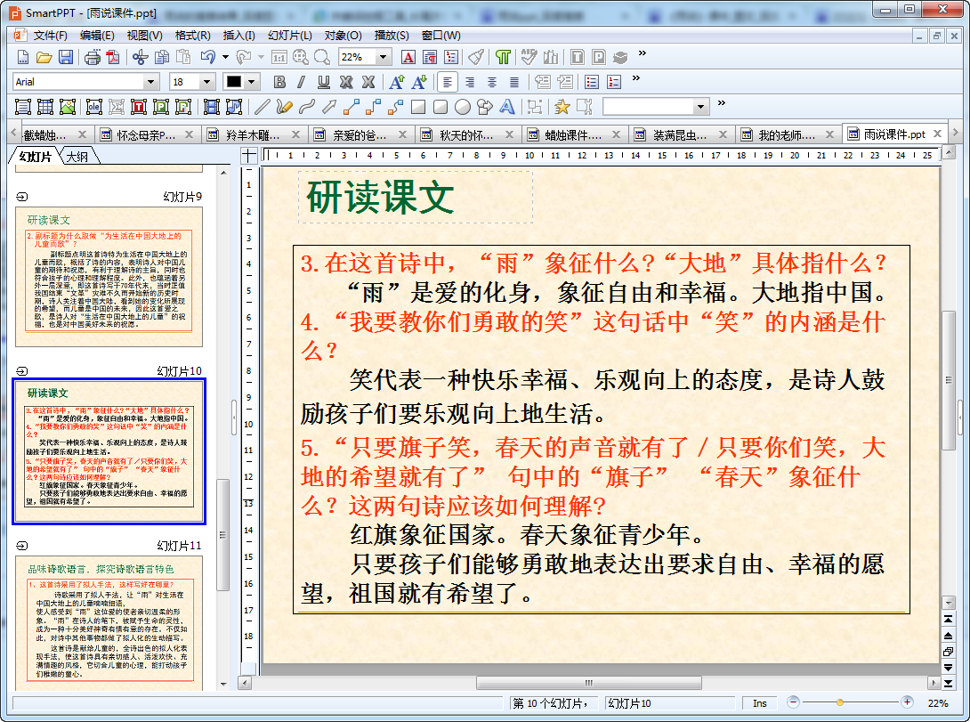
Task: Switch to the 大纲 outline tab
Action: point(79,157)
